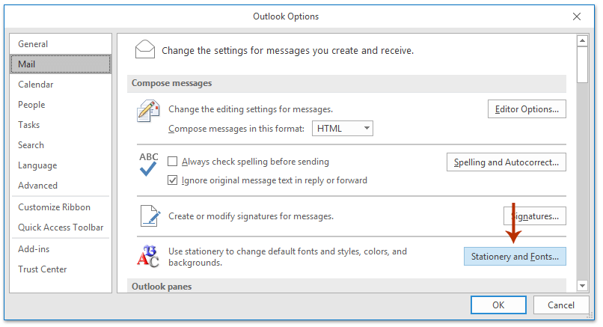Open the HTML message format dropdown

342,128
